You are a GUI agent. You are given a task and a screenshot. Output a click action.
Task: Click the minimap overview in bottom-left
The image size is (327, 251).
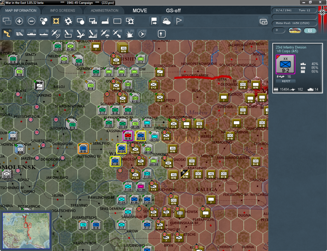coord(26,230)
